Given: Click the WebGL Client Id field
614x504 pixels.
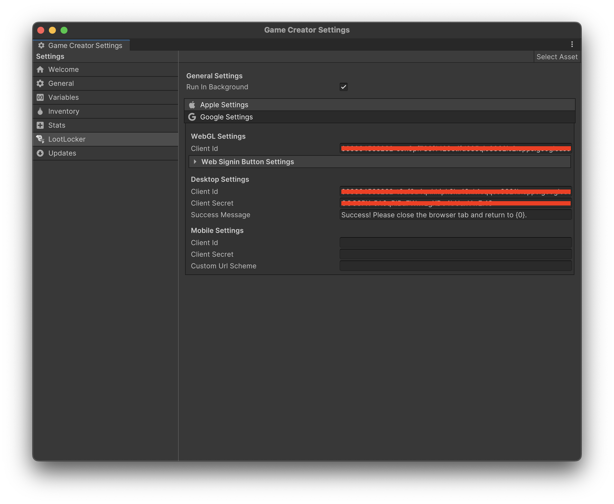Looking at the screenshot, I should pyautogui.click(x=455, y=149).
